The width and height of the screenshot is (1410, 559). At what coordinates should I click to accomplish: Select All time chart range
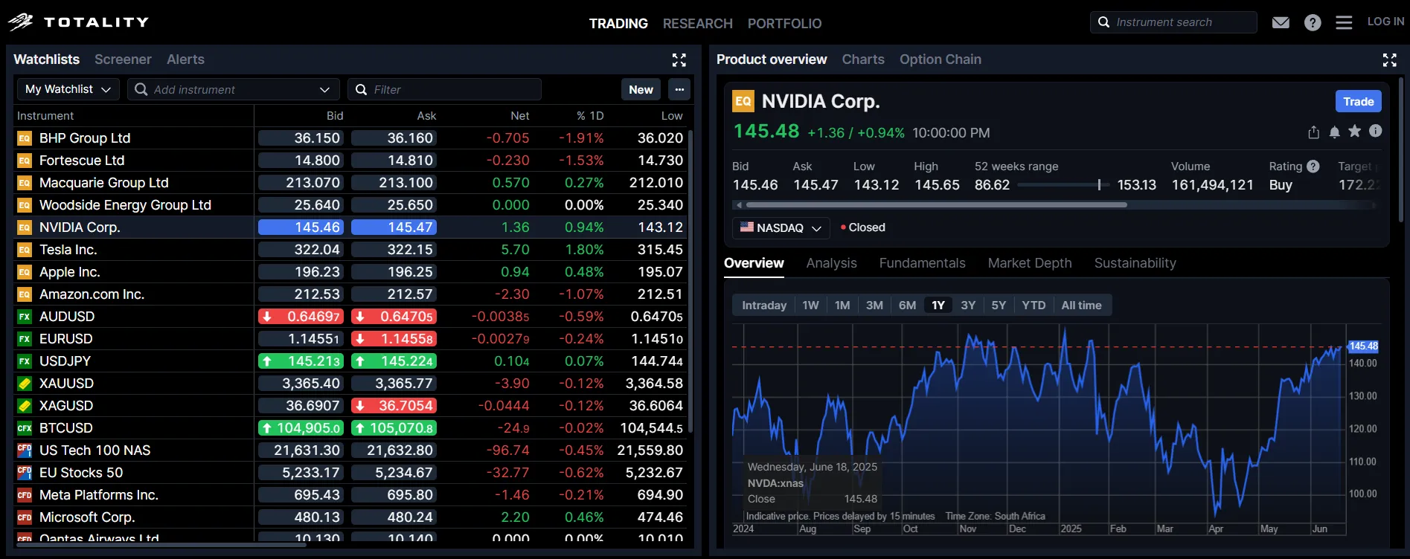tap(1081, 306)
